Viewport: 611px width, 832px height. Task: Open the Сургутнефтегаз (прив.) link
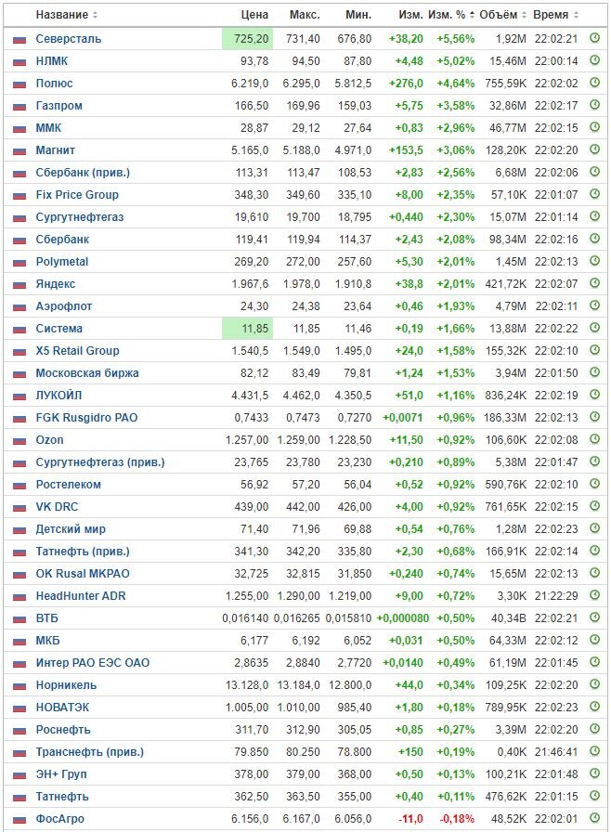(x=100, y=462)
